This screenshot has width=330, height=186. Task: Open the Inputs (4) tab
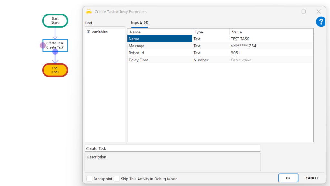click(x=140, y=23)
